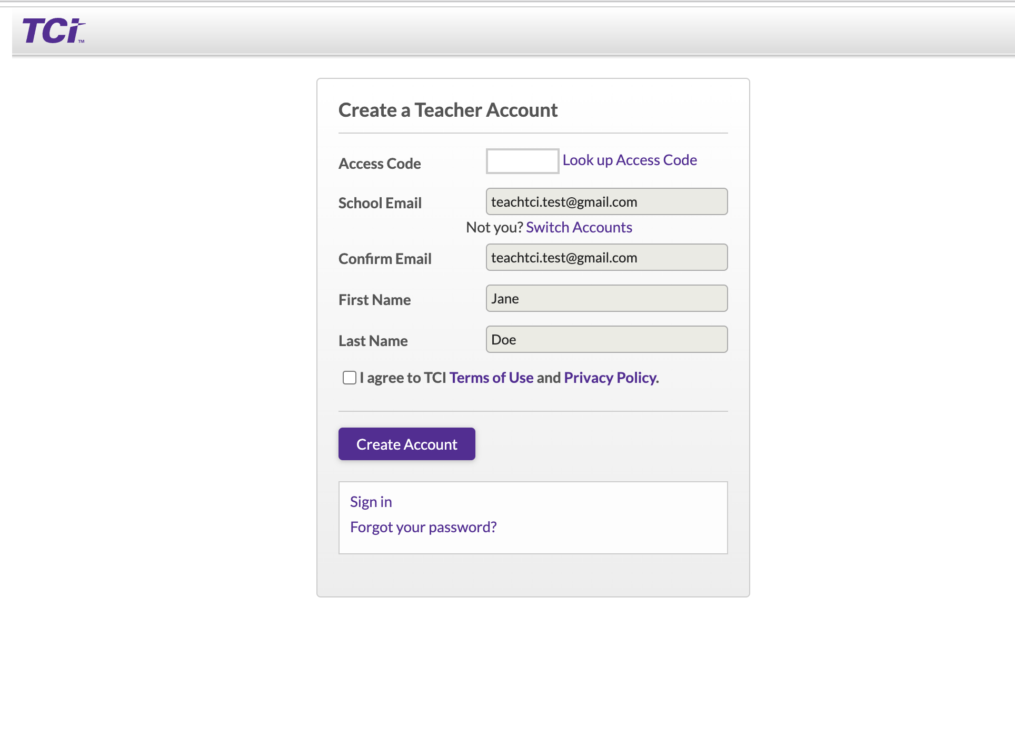Click the Last Name field showing Doe
This screenshot has height=730, width=1015.
pyautogui.click(x=606, y=339)
